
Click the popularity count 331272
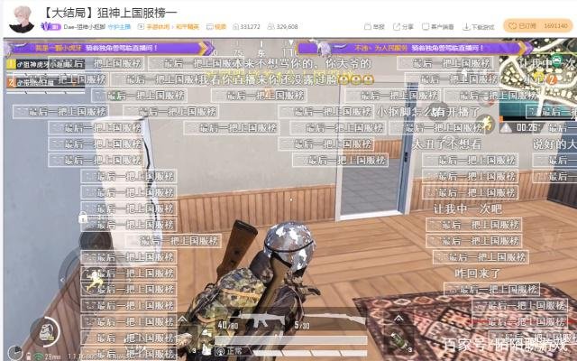(246, 27)
